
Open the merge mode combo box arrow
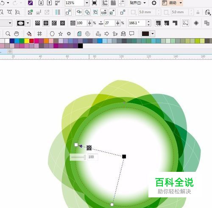(10, 23)
